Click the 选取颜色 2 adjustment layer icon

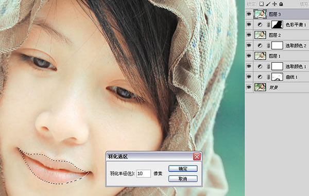coord(260,46)
